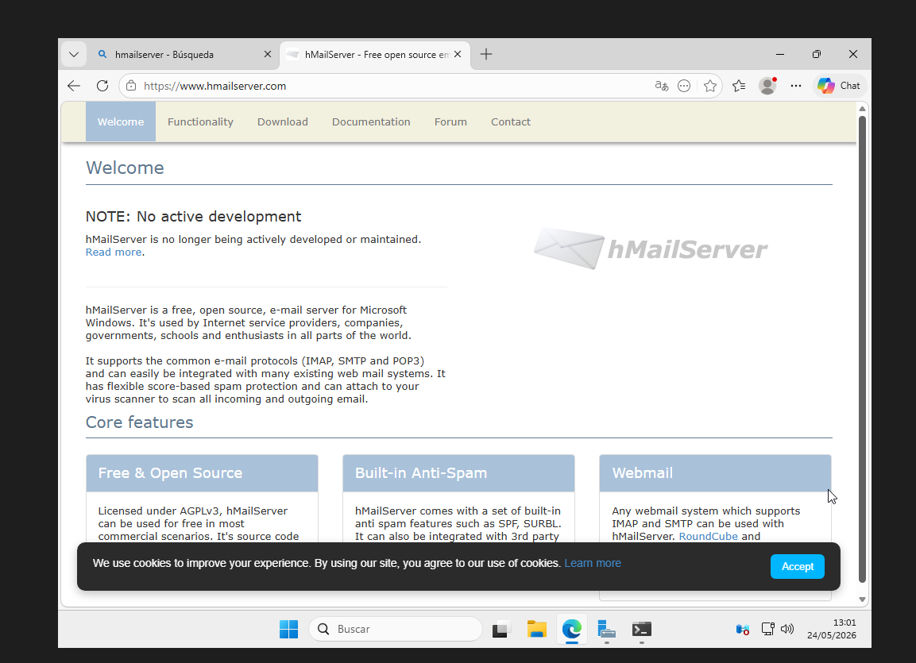The height and width of the screenshot is (663, 916).
Task: Click the Webmail card header
Action: pos(715,473)
